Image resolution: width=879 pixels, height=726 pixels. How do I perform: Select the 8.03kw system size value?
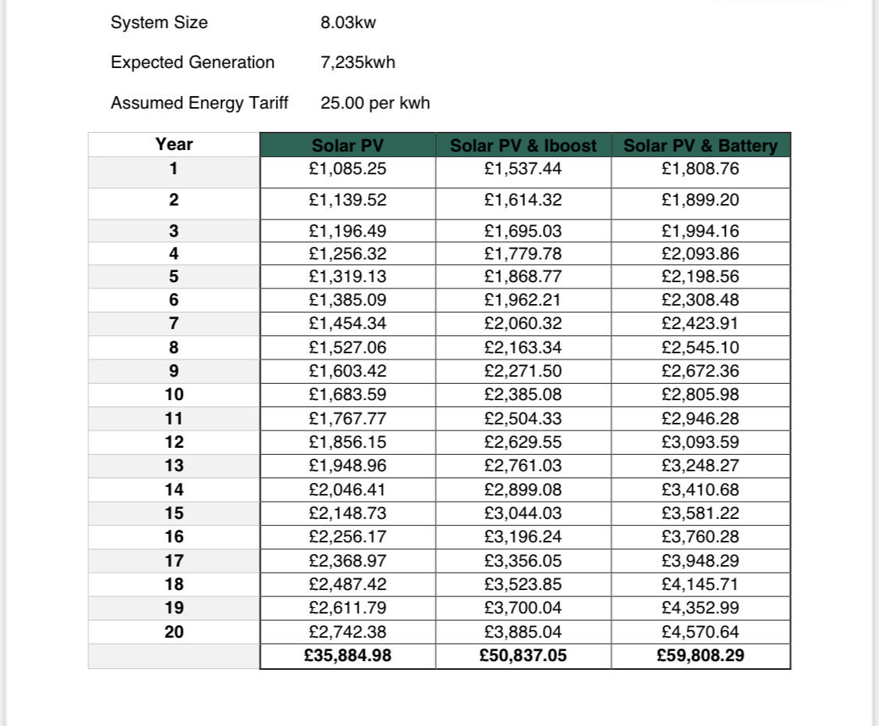coord(348,23)
